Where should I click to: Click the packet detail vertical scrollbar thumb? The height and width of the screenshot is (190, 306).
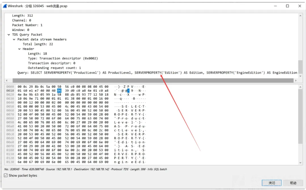300,67
